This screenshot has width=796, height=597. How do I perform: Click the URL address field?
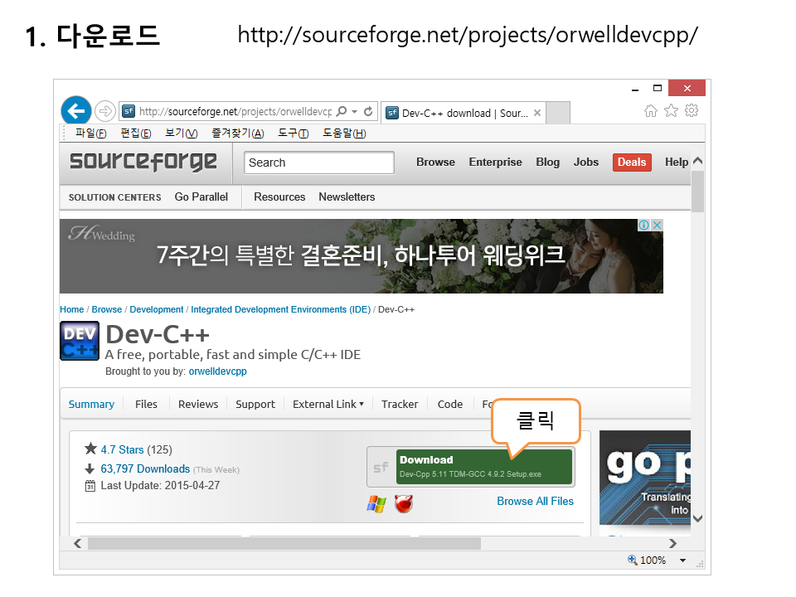(x=235, y=111)
